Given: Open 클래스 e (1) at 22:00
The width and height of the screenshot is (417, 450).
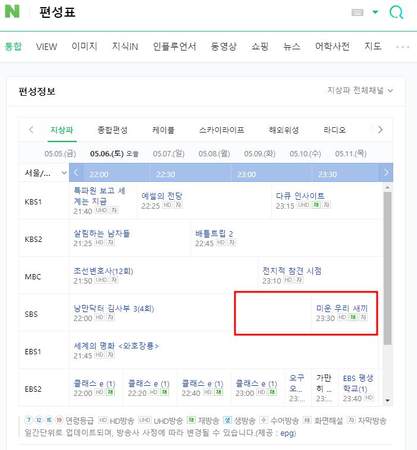Looking at the screenshot, I should pyautogui.click(x=94, y=383).
